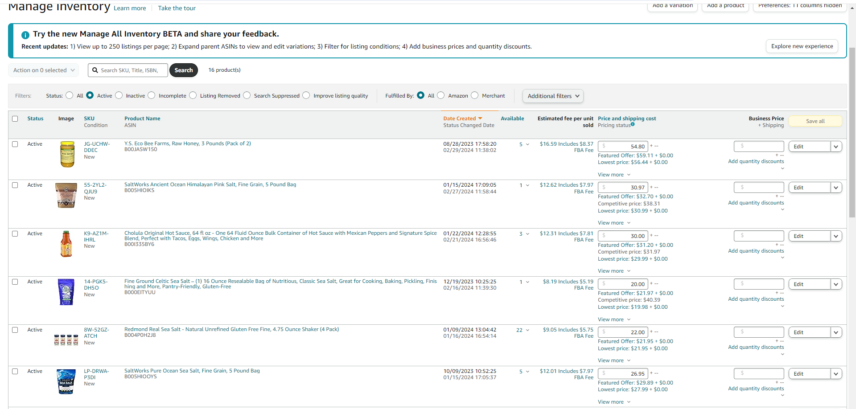The width and height of the screenshot is (856, 409).
Task: Open Edit dropdown arrow for Cholula row
Action: tap(836, 236)
